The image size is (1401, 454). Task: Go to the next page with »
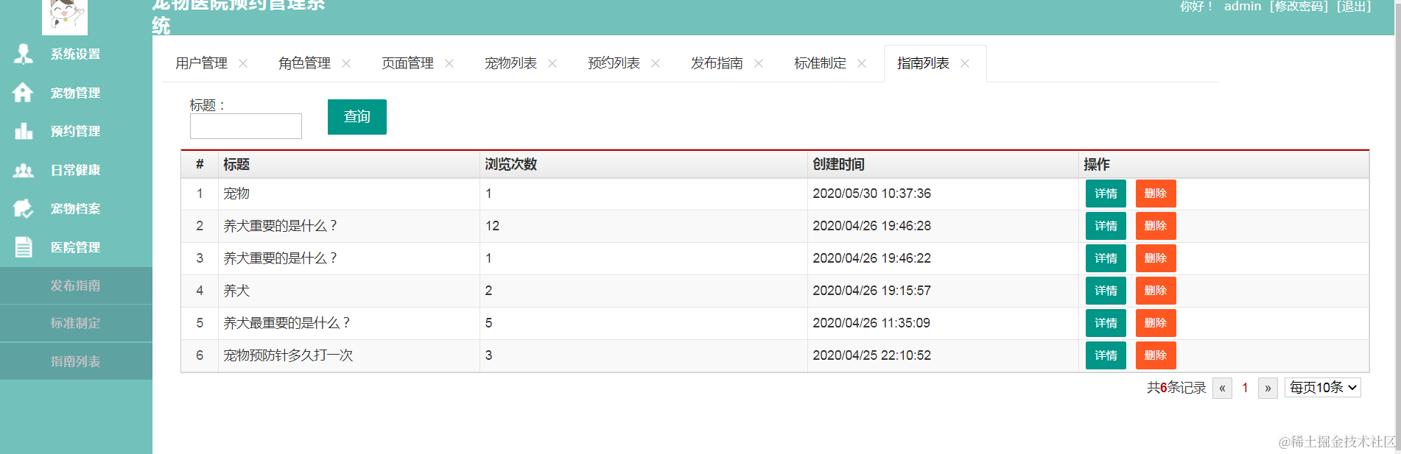1268,388
